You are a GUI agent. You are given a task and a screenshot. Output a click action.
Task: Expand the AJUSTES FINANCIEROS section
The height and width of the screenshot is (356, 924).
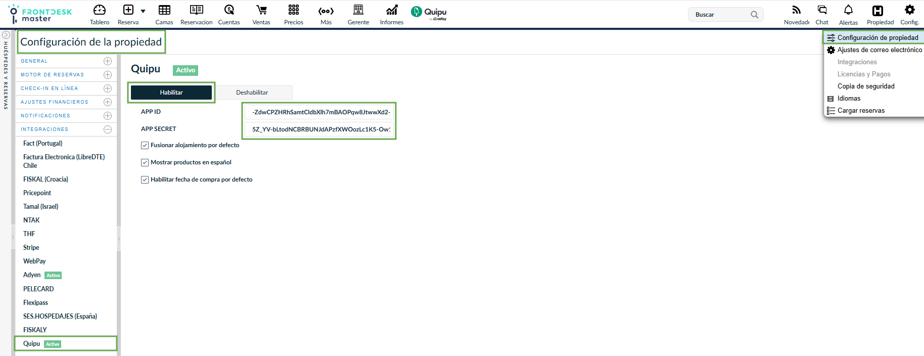tap(108, 102)
